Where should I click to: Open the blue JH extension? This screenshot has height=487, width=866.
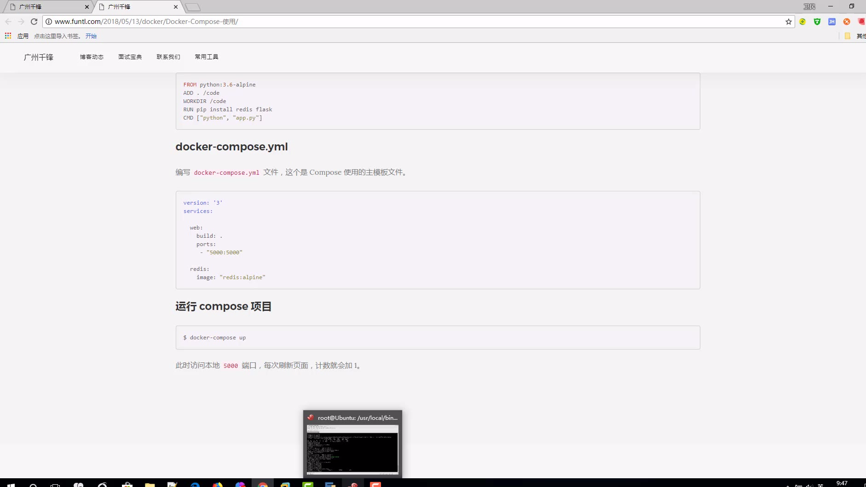[832, 22]
